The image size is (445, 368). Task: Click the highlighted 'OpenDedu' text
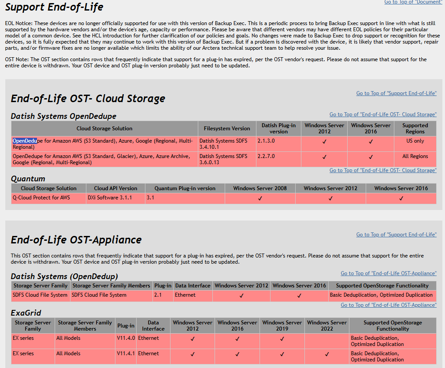(x=25, y=141)
